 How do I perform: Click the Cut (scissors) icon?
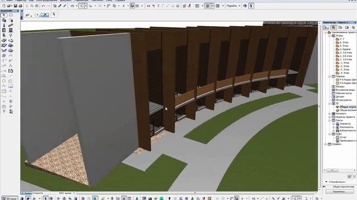(x=27, y=6)
